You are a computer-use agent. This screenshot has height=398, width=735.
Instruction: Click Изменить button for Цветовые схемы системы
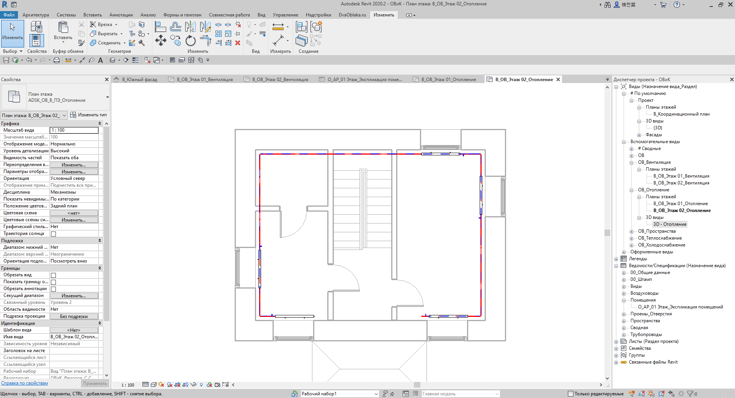pos(74,220)
